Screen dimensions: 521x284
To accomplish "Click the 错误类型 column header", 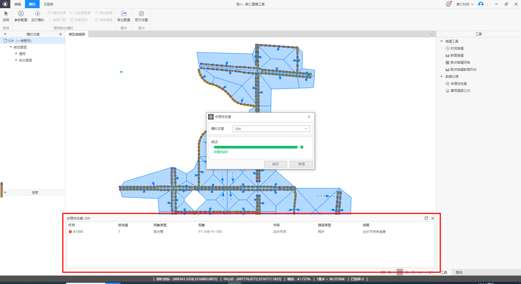I will [325, 225].
